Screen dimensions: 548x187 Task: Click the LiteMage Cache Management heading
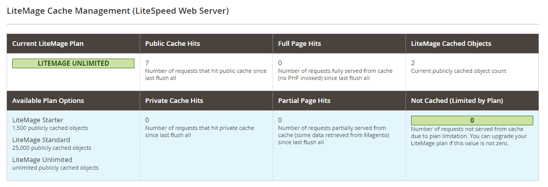point(118,11)
